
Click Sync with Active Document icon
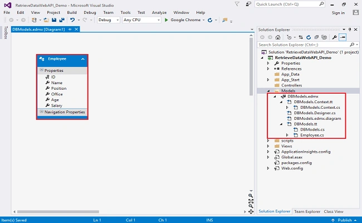[301, 37]
